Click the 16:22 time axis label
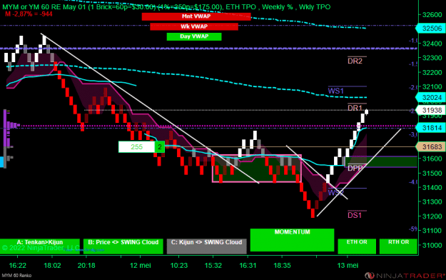Viewport: 446px width, 280px height. 17,266
